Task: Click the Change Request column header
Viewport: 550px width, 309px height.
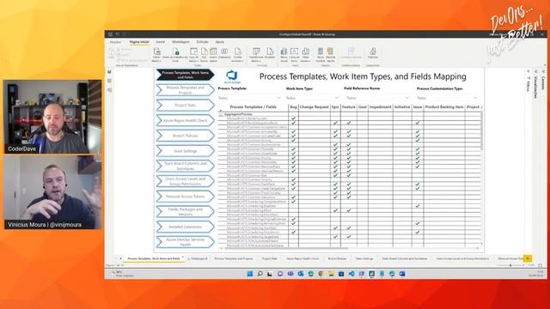Action: (x=315, y=106)
